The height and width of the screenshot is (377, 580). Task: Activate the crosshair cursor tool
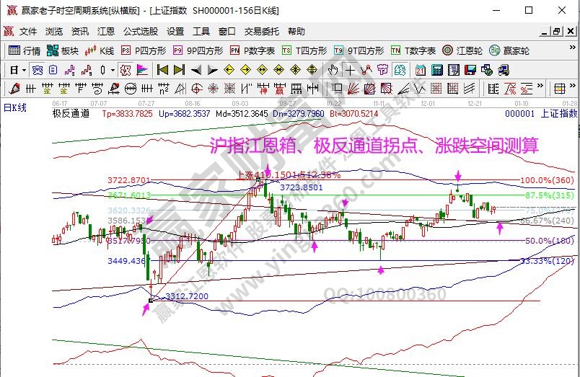(x=351, y=70)
